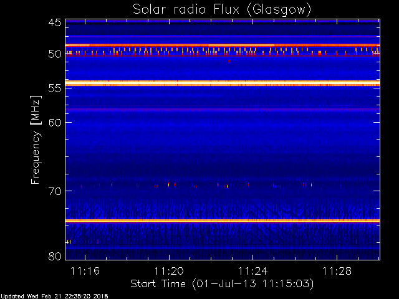Click the 55 MHz frequency tick label
399x299 pixels.
(54, 88)
